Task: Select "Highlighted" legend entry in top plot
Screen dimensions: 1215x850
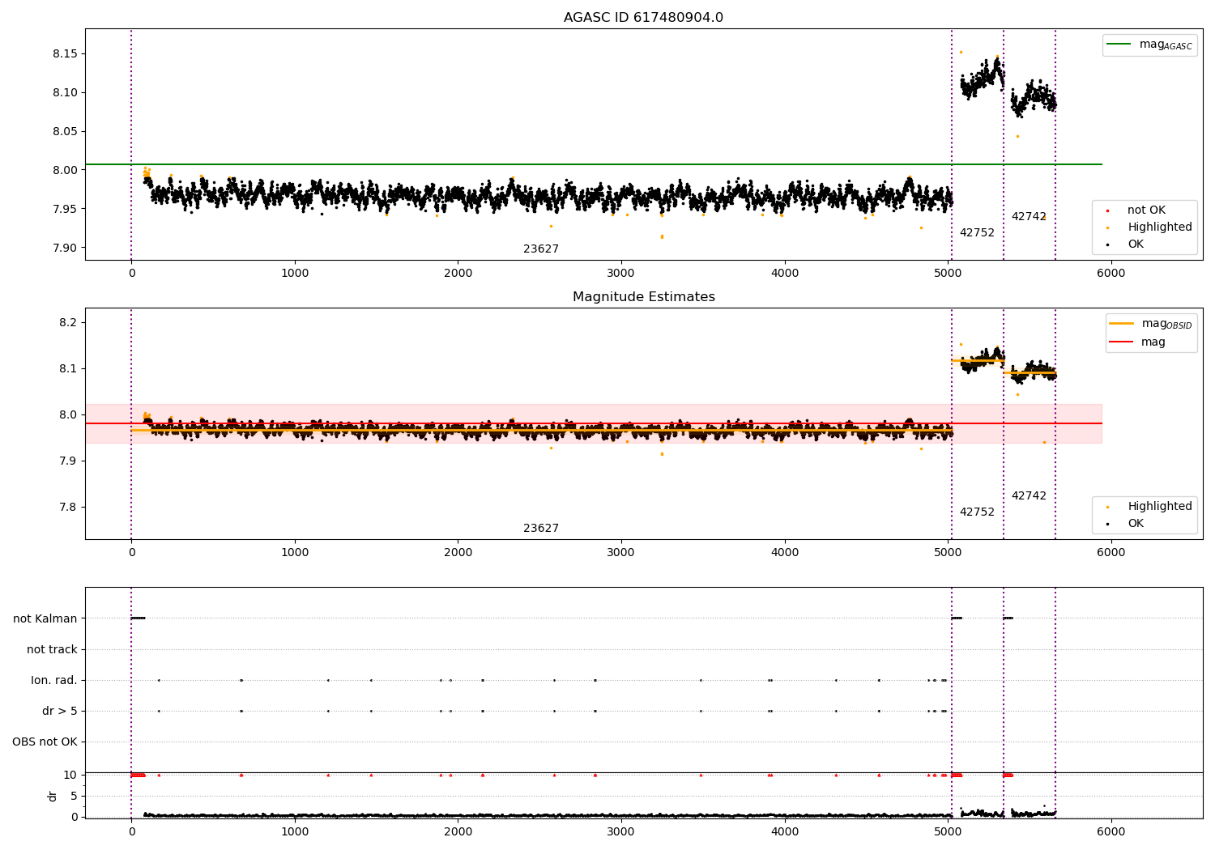Action: (x=1160, y=227)
